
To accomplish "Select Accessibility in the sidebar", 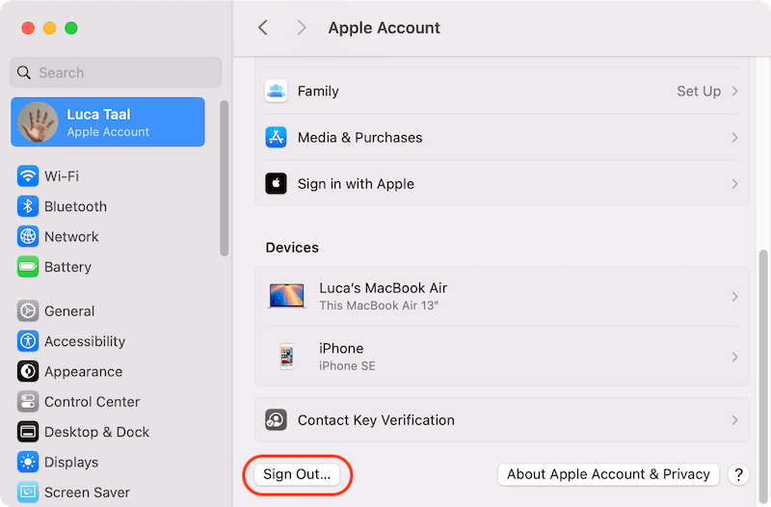I will click(x=85, y=341).
